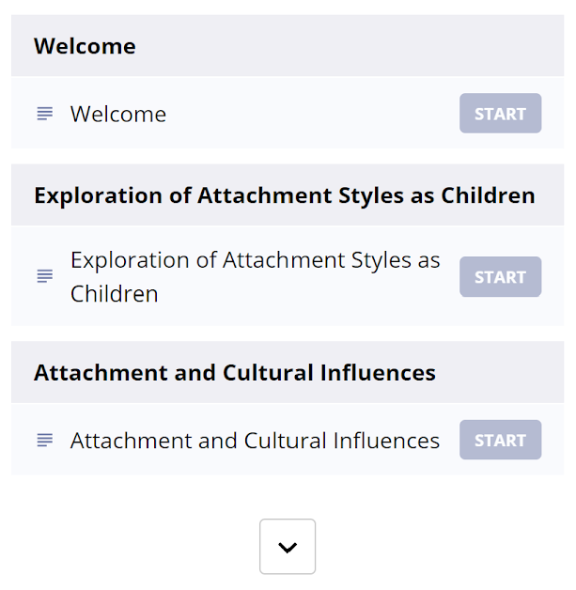
Task: Collapse the bold Exploration of Attachment Styles section header
Action: pyautogui.click(x=284, y=195)
